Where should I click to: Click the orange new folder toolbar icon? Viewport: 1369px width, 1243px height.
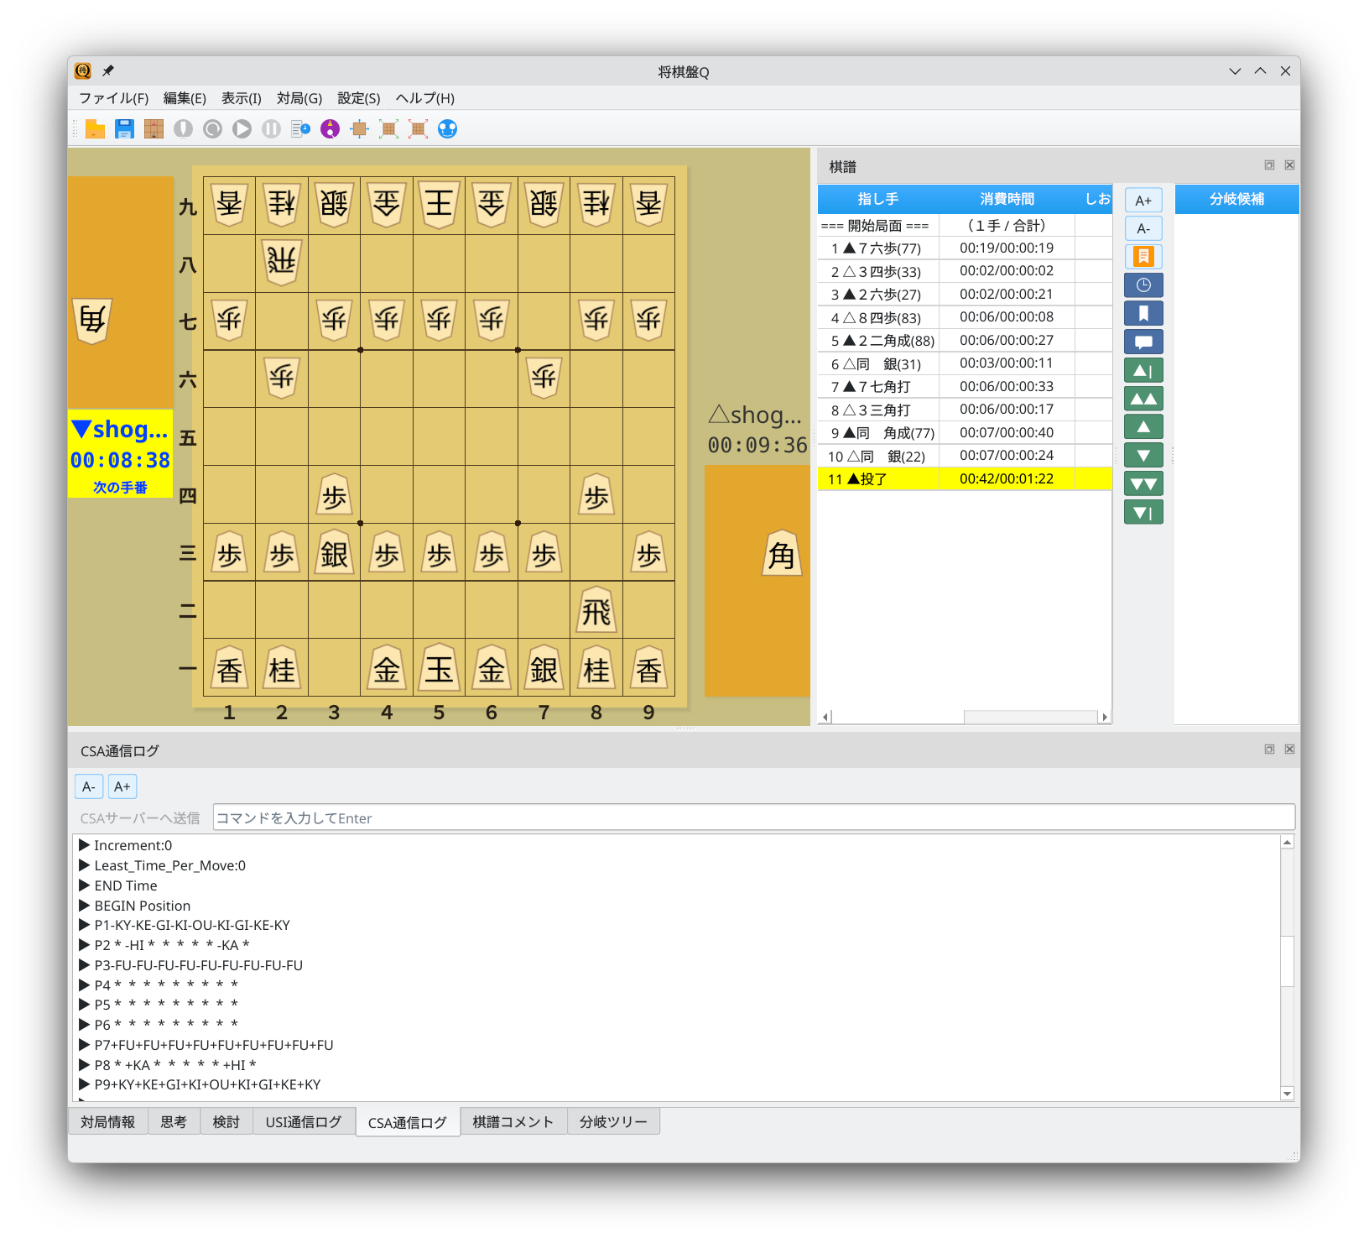click(x=96, y=128)
